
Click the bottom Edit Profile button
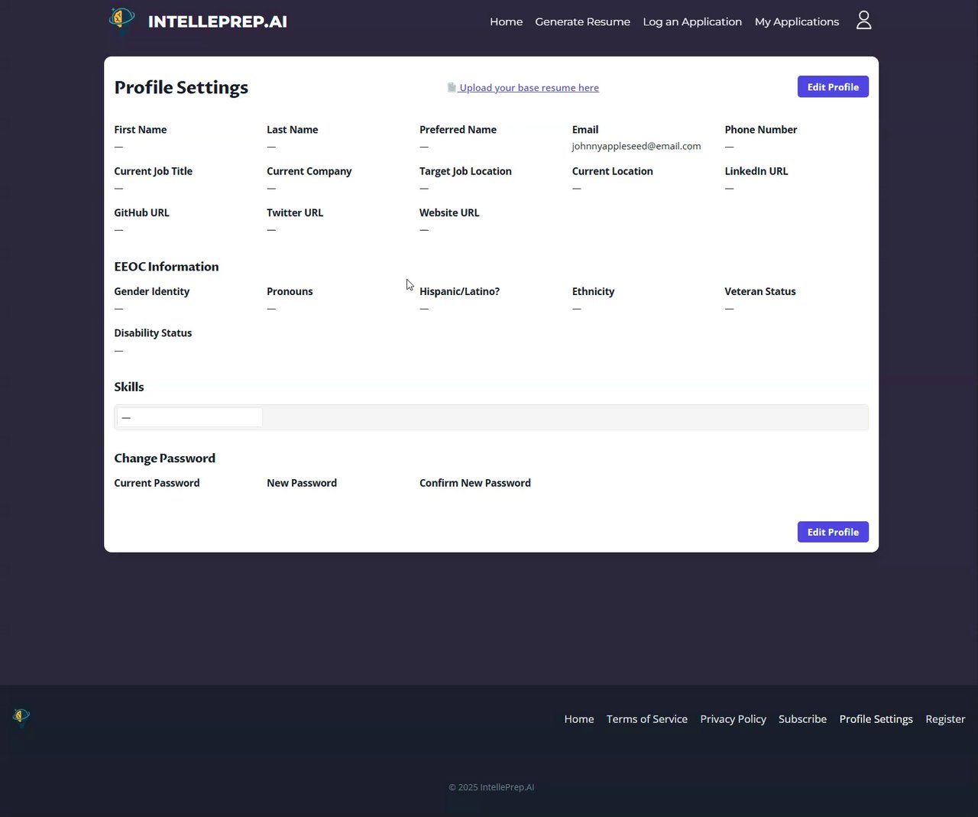[x=833, y=532]
